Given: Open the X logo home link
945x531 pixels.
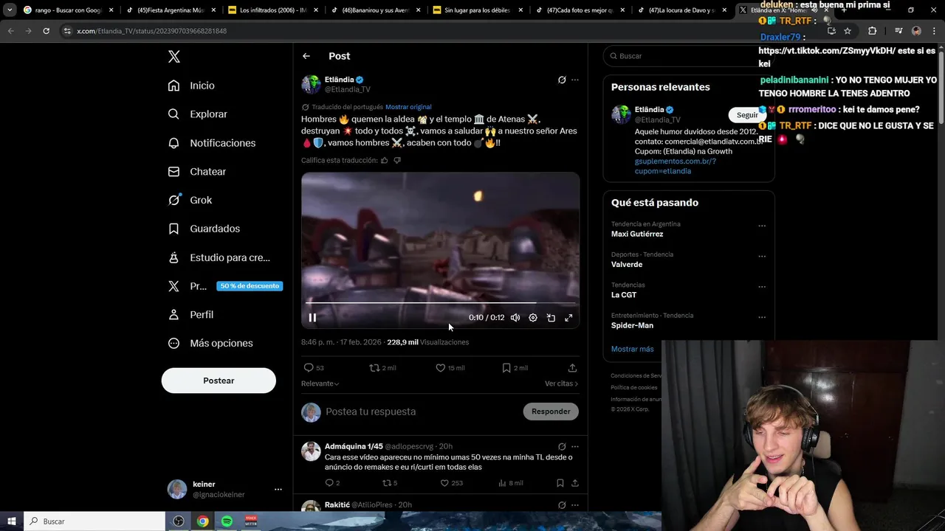Looking at the screenshot, I should (173, 57).
